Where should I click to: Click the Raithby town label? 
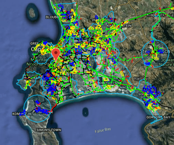[141, 79]
